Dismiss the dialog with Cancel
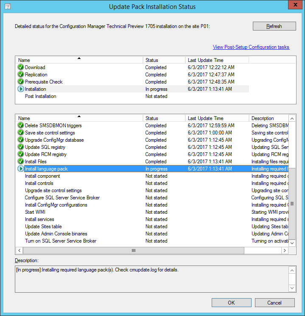The image size is (305, 316). (x=274, y=302)
